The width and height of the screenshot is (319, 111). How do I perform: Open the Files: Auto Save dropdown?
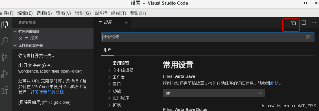[x=214, y=93]
